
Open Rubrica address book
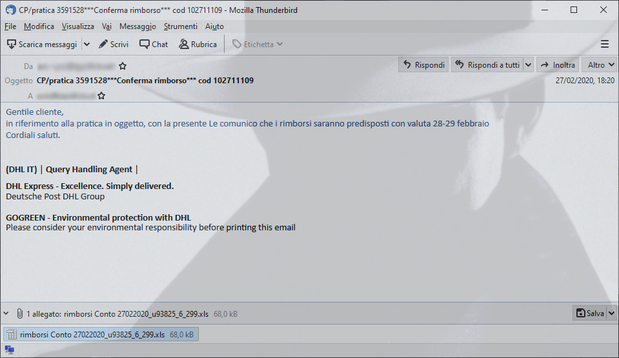[198, 45]
